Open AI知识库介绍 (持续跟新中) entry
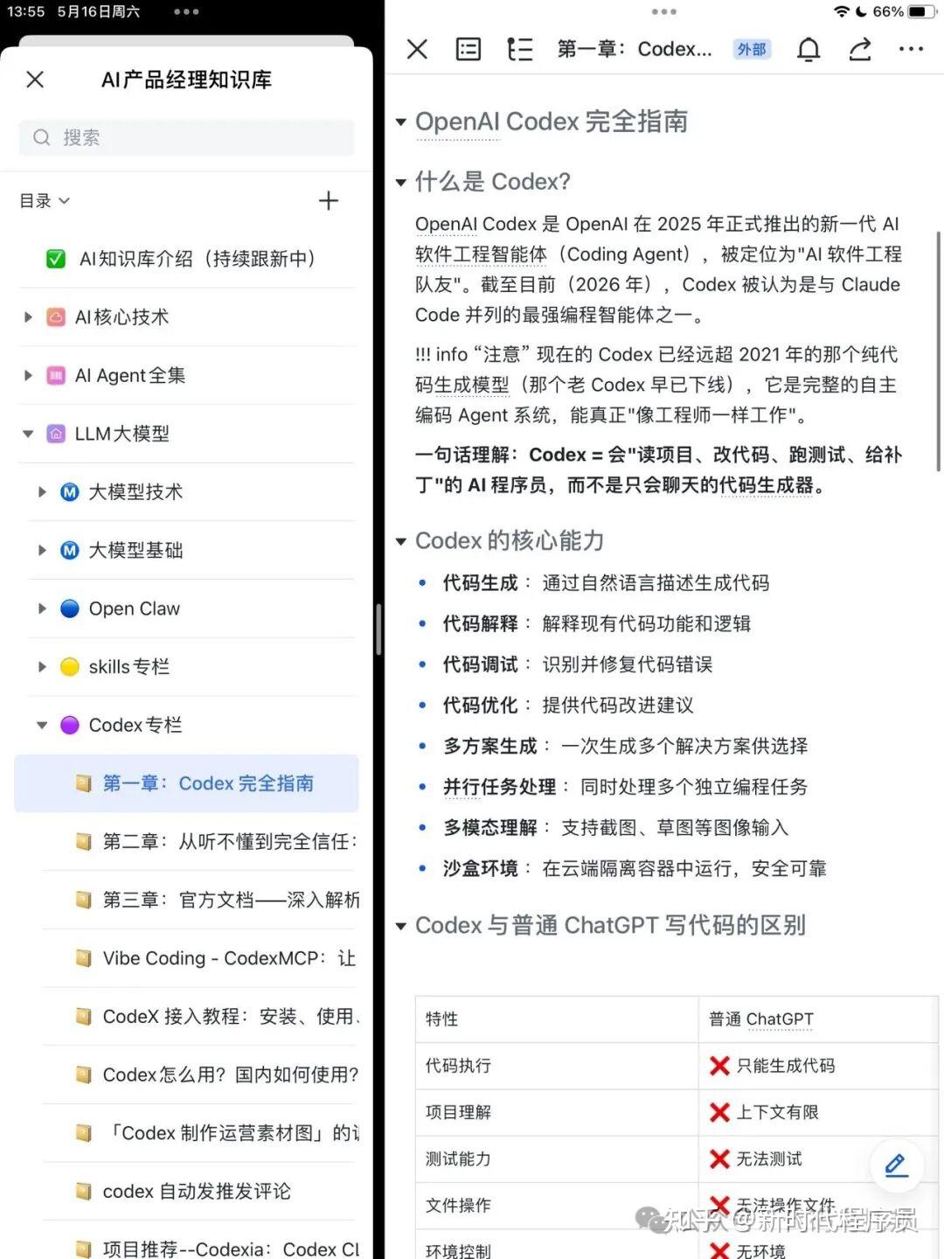The height and width of the screenshot is (1259, 944). click(x=187, y=259)
